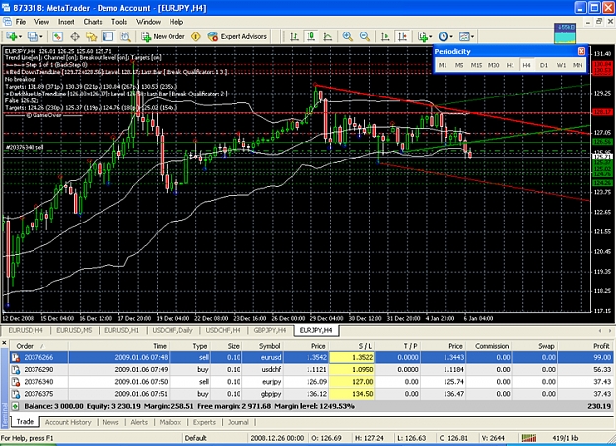
Task: Sort orders by the Order column header
Action: pos(38,346)
